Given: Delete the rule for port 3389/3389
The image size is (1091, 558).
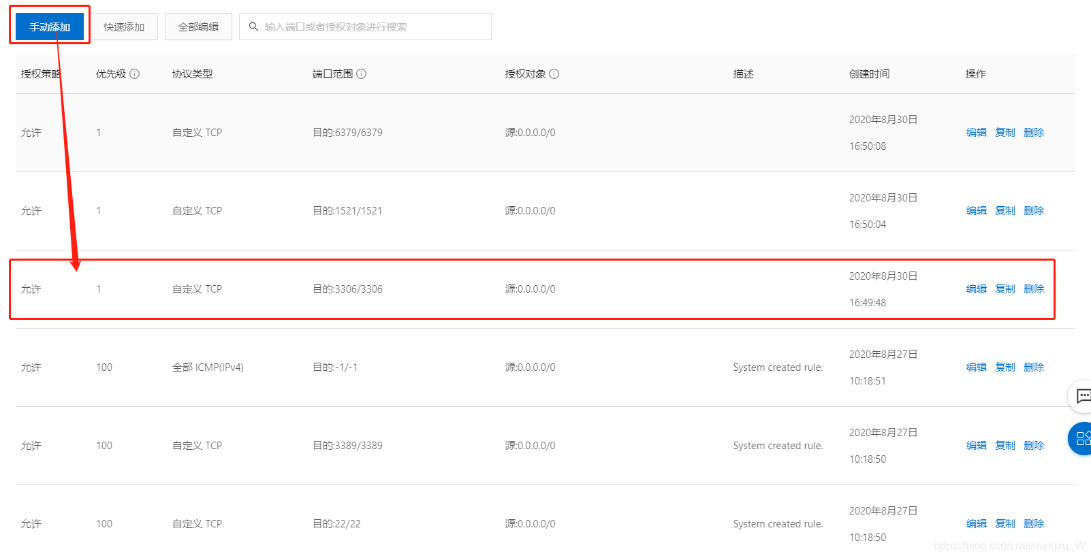Looking at the screenshot, I should (x=1034, y=445).
